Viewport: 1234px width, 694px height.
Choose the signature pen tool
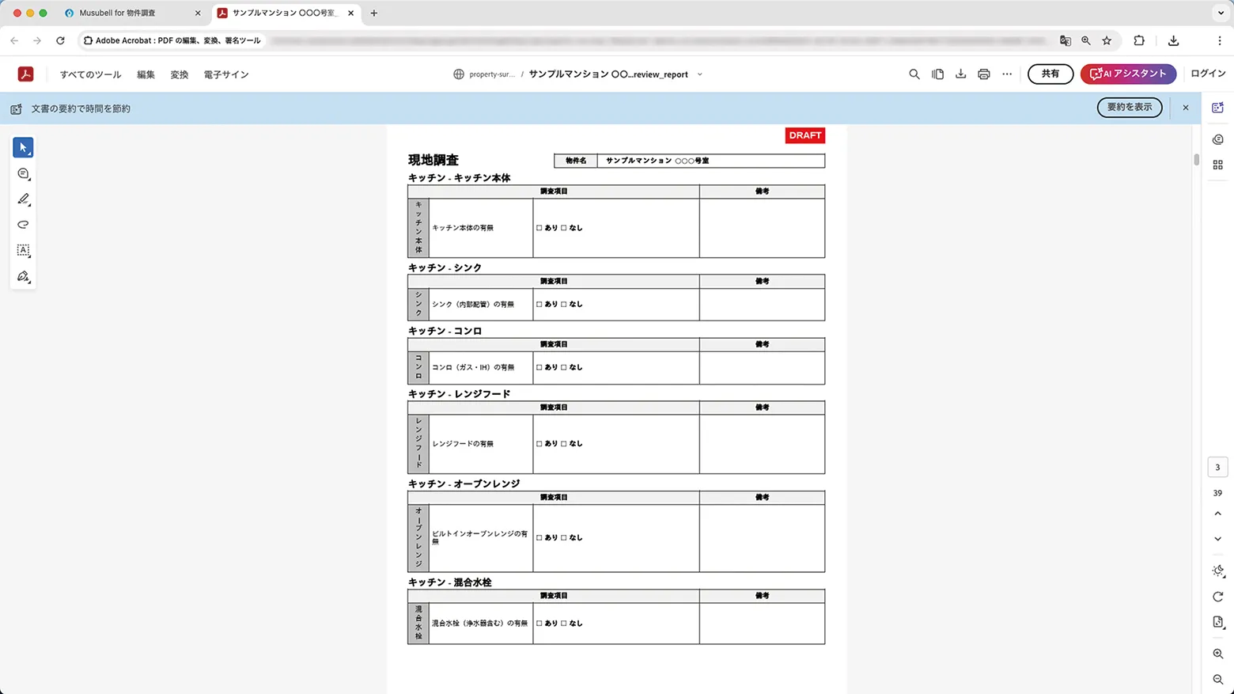pyautogui.click(x=23, y=277)
